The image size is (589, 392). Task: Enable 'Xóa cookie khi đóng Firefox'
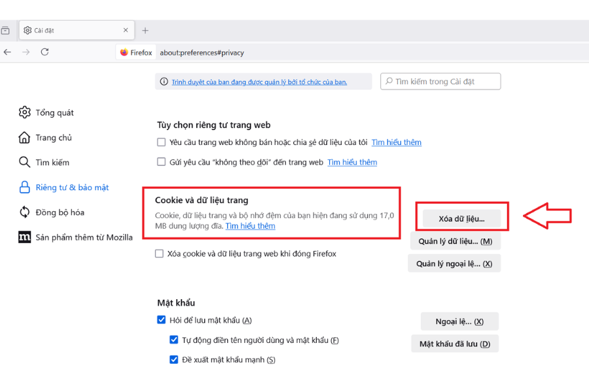161,253
